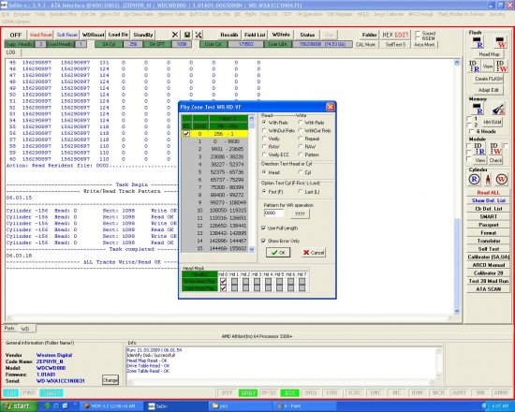Open the Memory Table menu
This screenshot has width=515, height=412.
point(171,14)
